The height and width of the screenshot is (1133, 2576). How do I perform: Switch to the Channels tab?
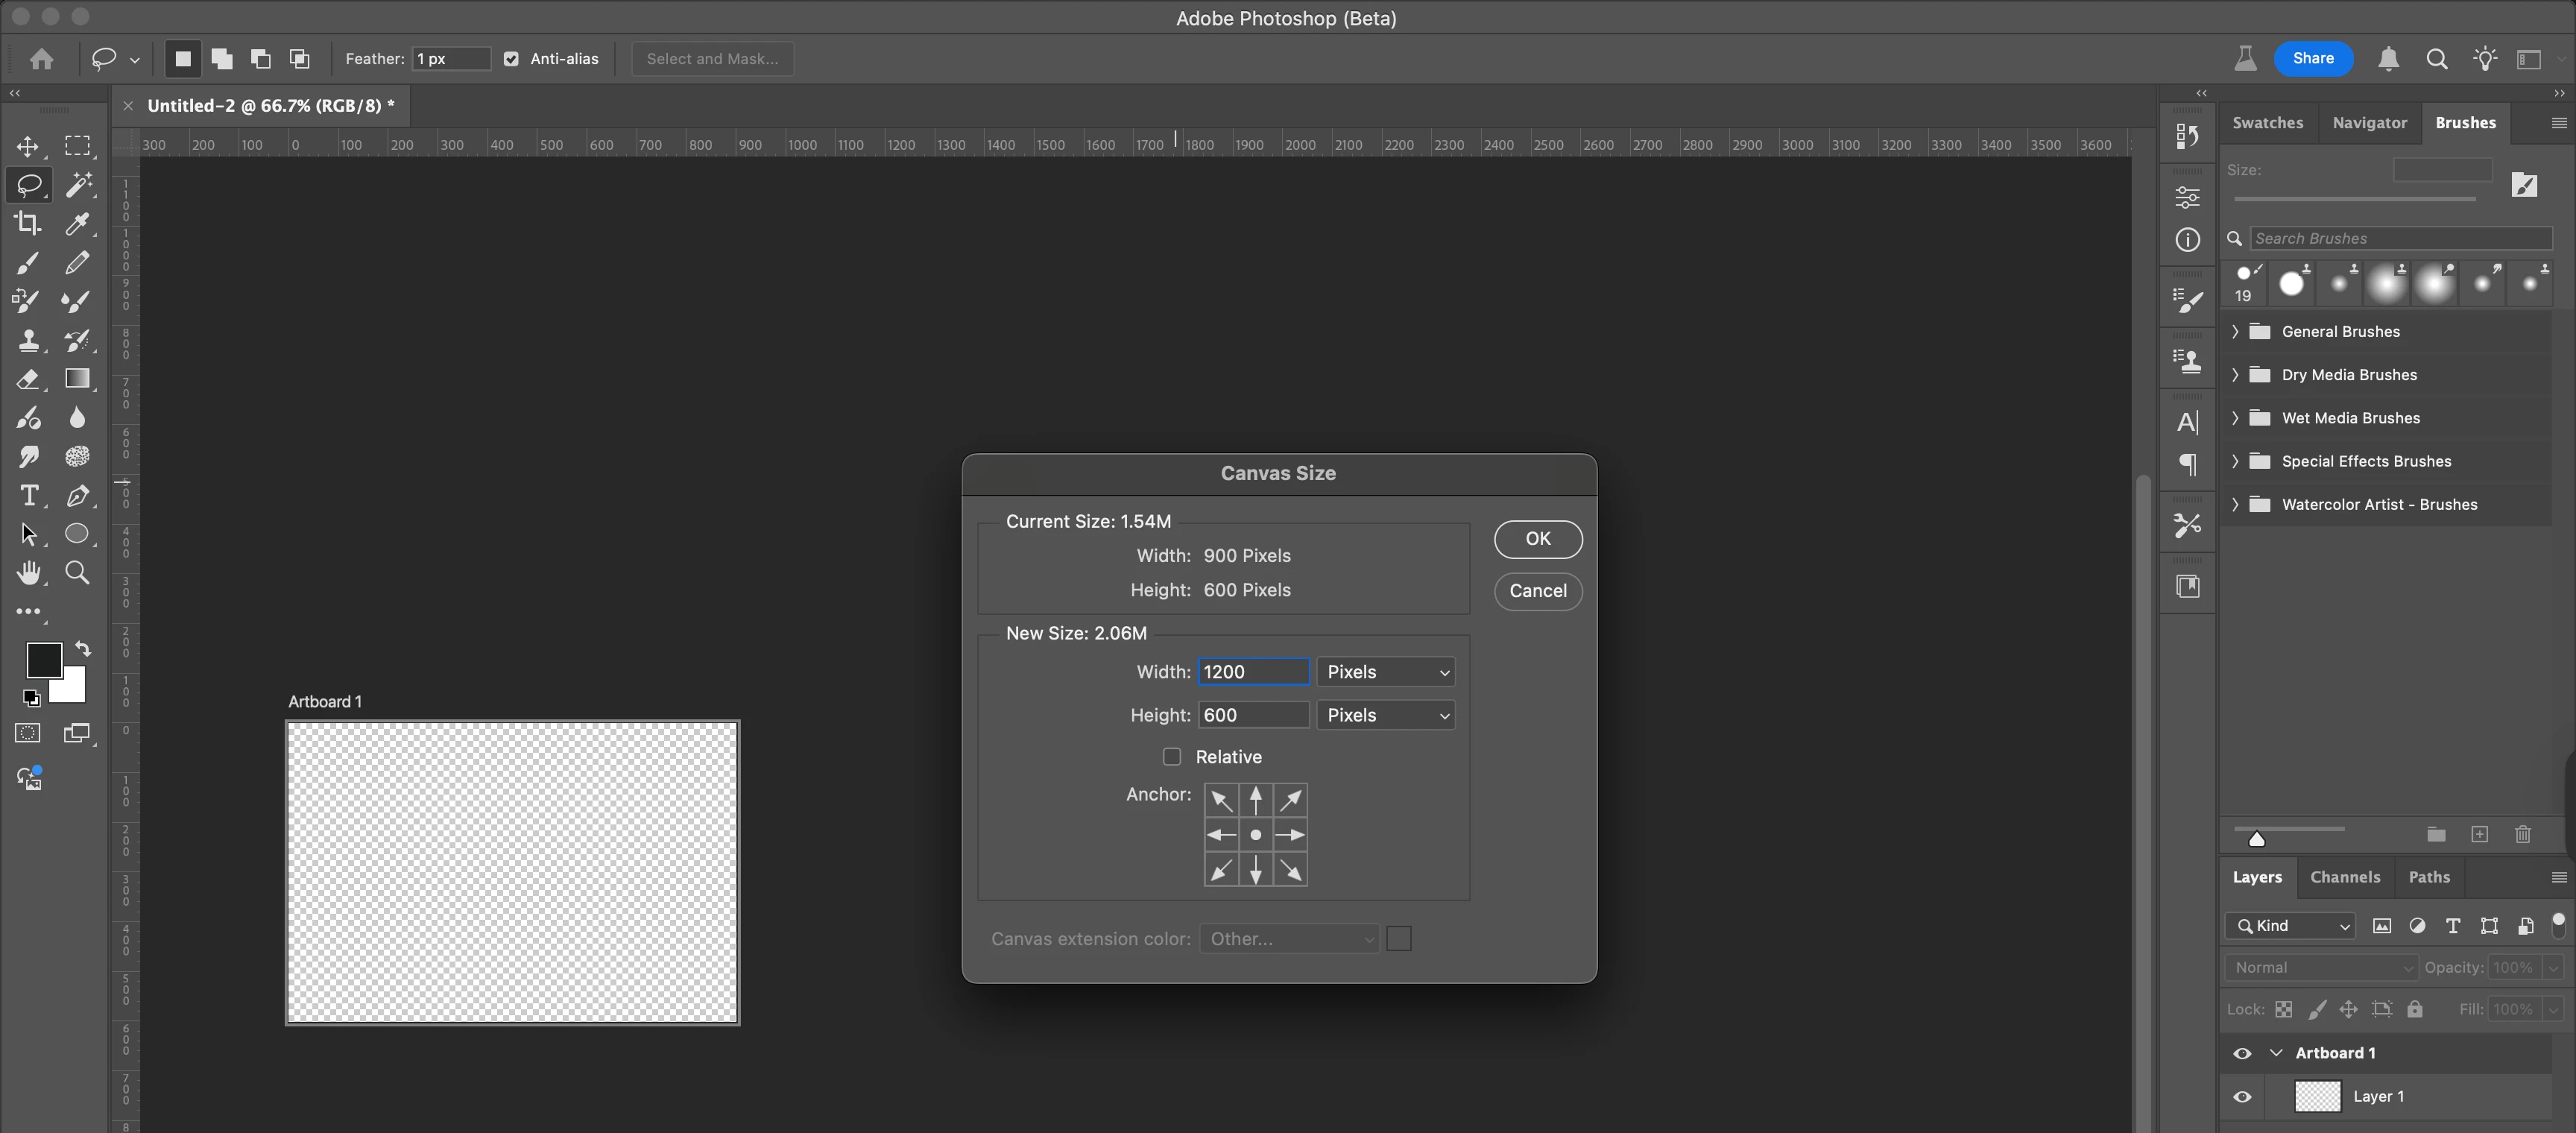[2344, 877]
